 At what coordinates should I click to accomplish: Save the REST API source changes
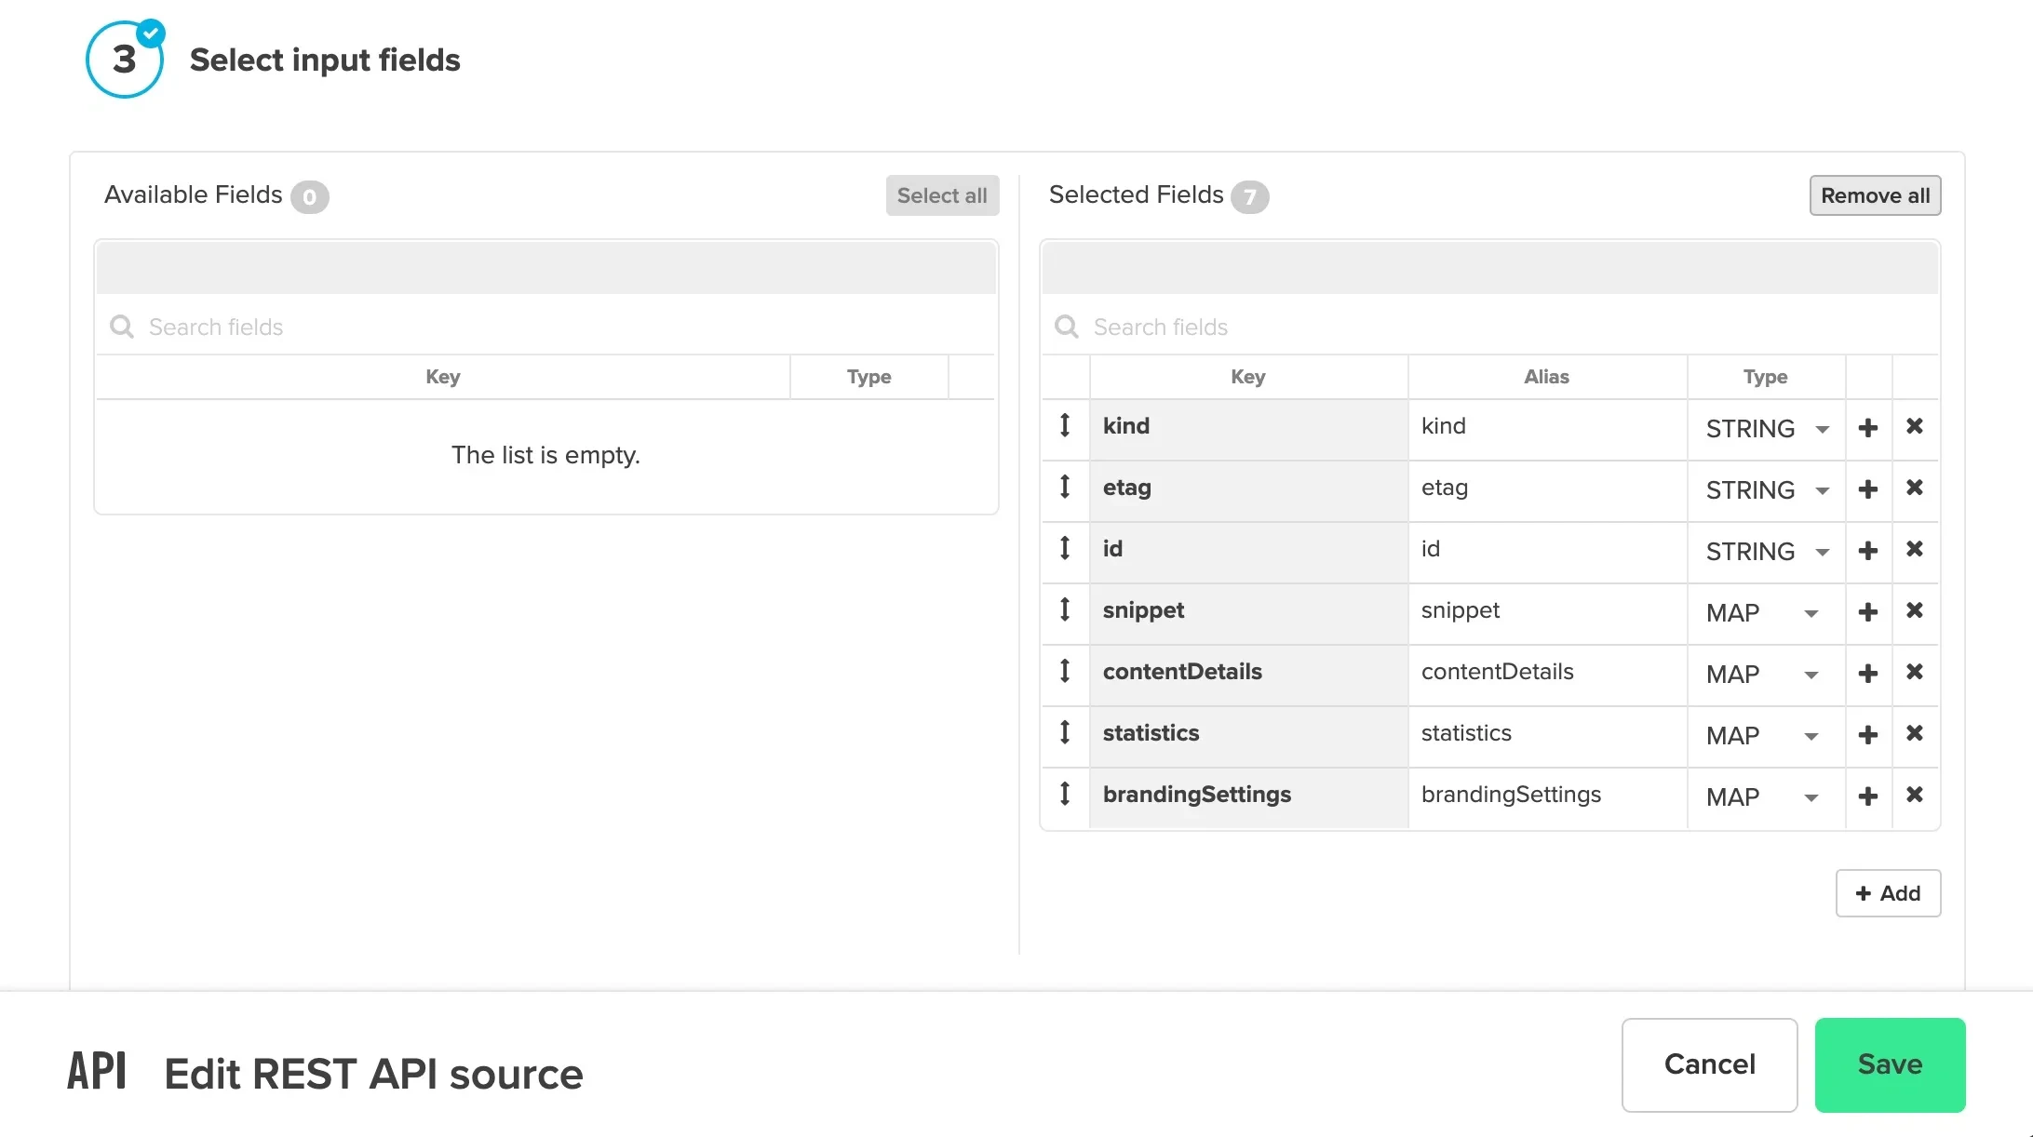click(1890, 1065)
